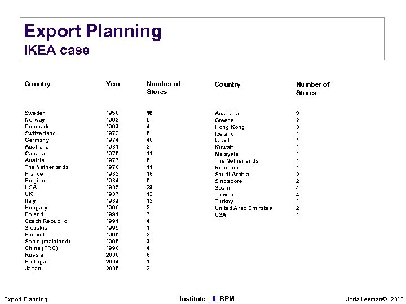
Task: Click Czech Republic in the country list
Action: point(46,221)
